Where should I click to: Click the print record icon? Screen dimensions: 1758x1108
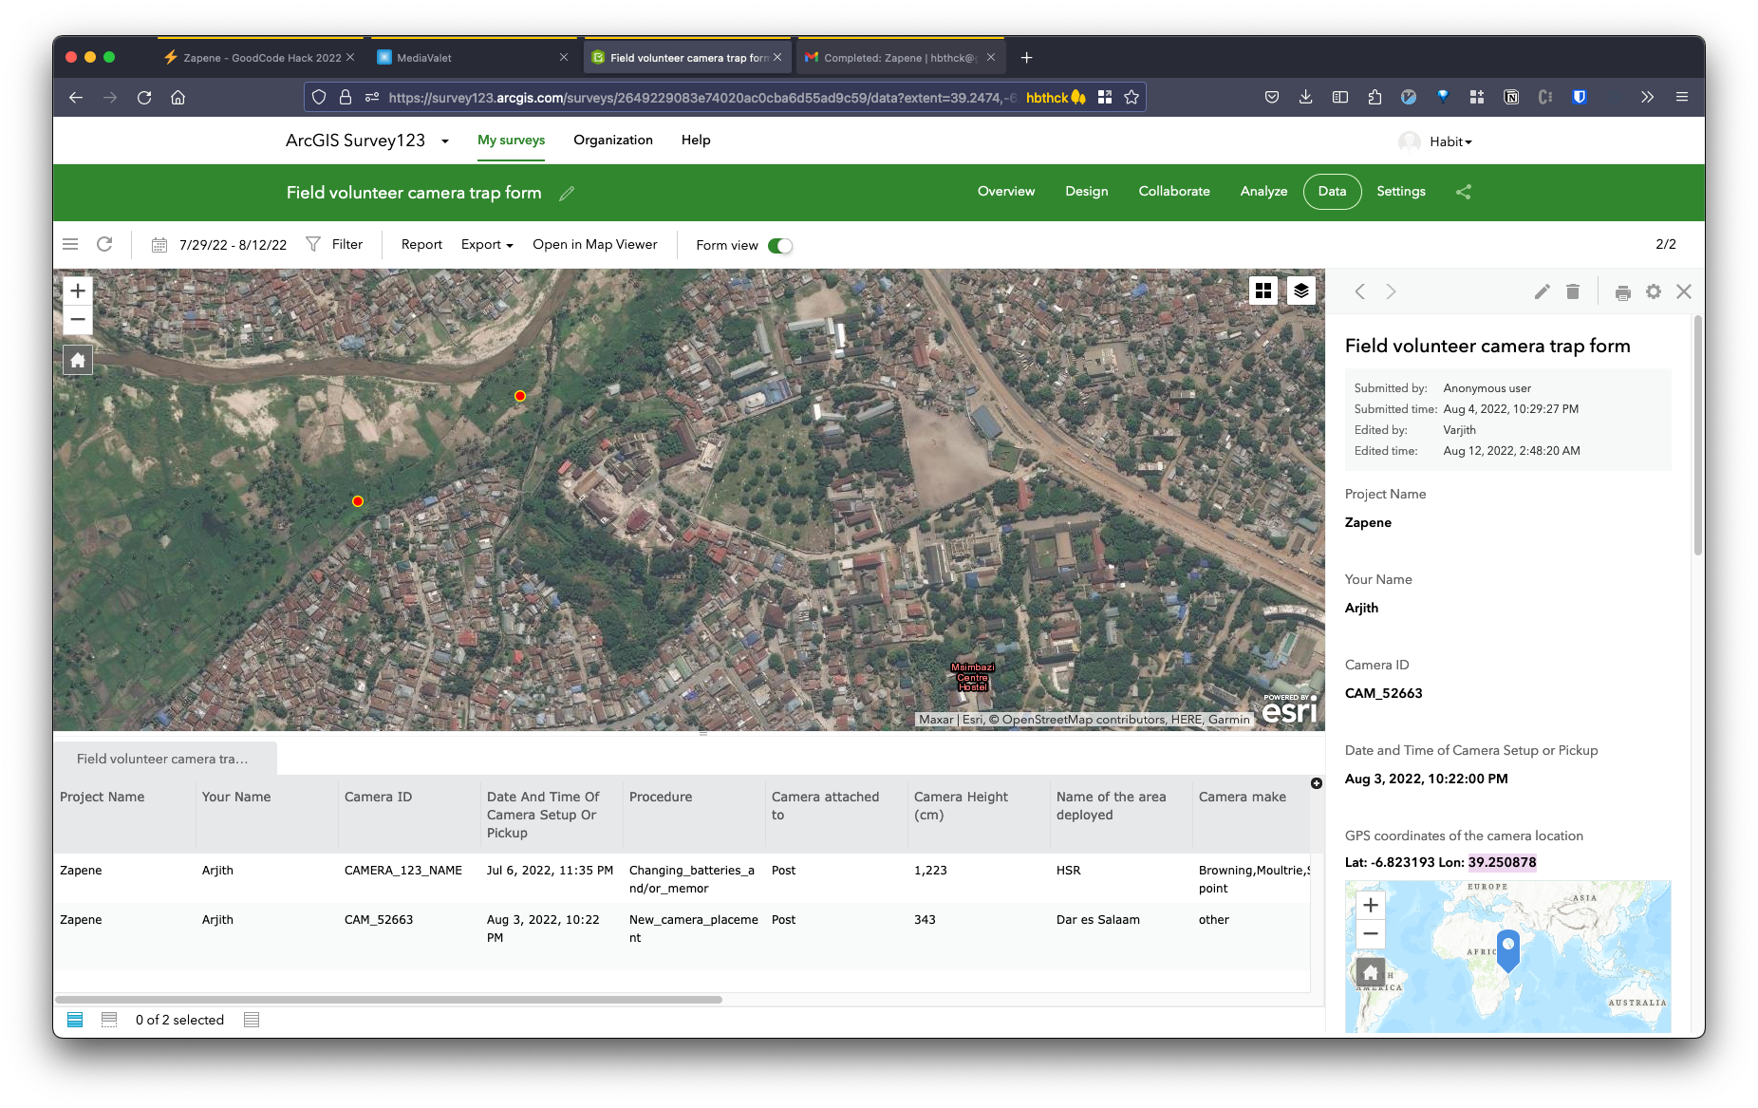click(1622, 292)
